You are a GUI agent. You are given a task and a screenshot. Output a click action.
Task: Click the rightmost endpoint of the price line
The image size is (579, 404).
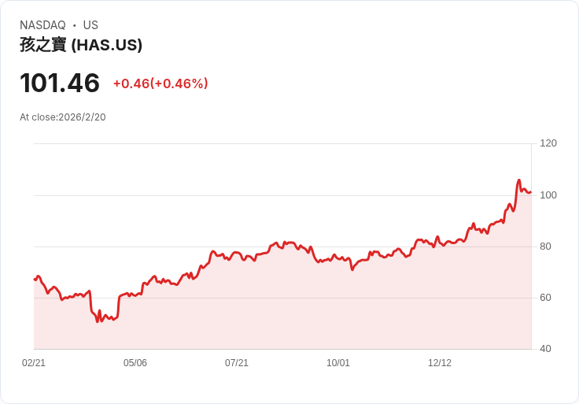pos(531,192)
